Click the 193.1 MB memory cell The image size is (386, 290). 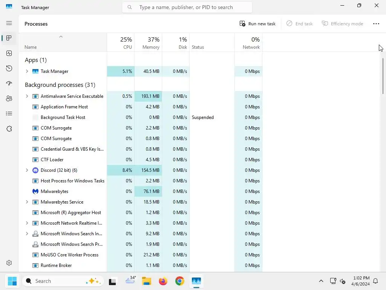pos(148,96)
